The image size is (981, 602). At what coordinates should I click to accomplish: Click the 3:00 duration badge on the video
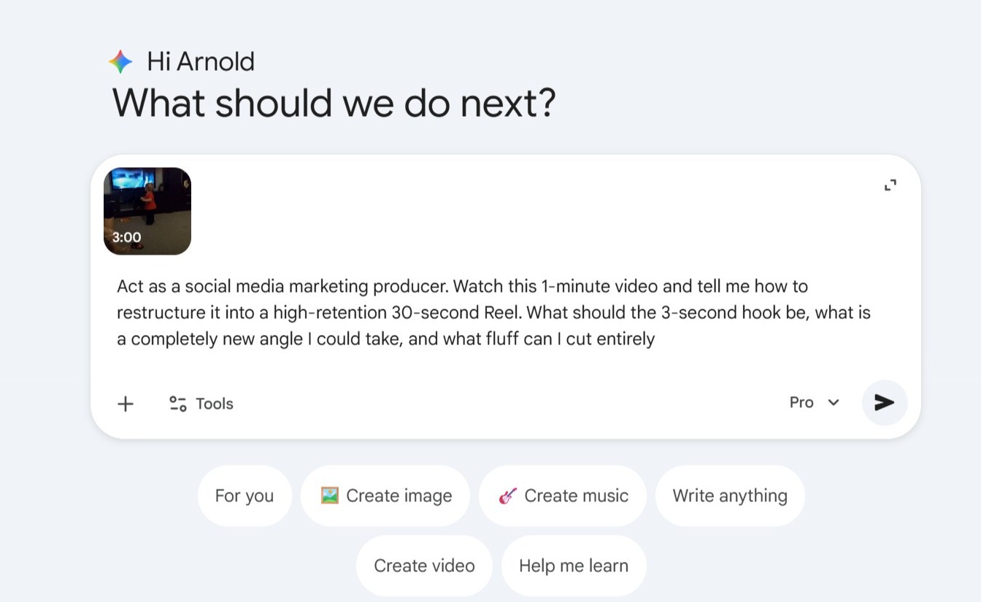click(x=127, y=237)
